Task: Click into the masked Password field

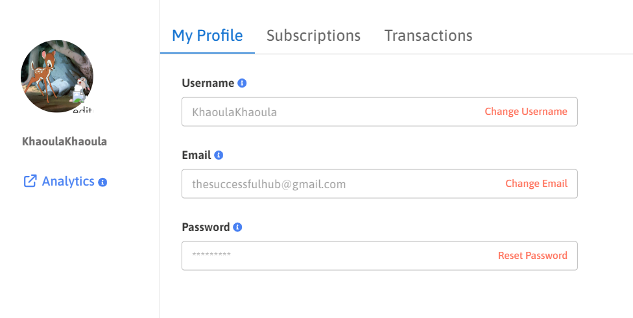Action: click(324, 256)
